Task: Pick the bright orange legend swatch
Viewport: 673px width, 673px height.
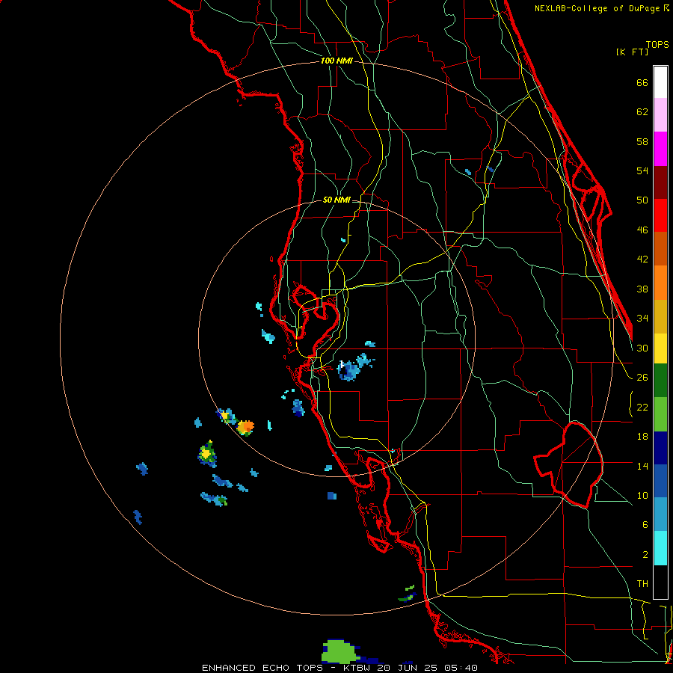Action: (660, 283)
